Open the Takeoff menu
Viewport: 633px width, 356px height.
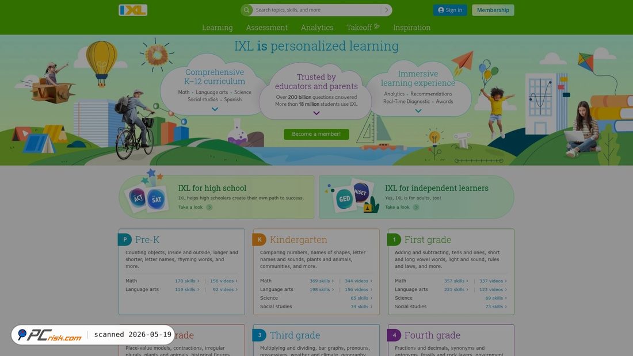[363, 28]
